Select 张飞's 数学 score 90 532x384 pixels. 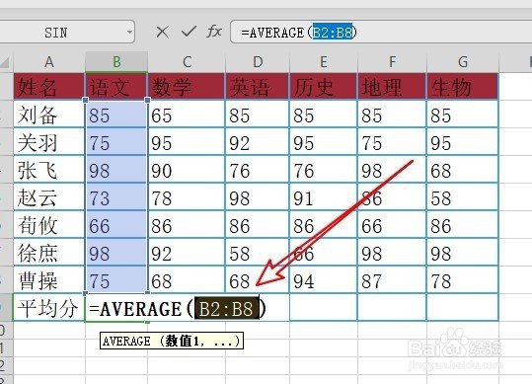(x=187, y=170)
